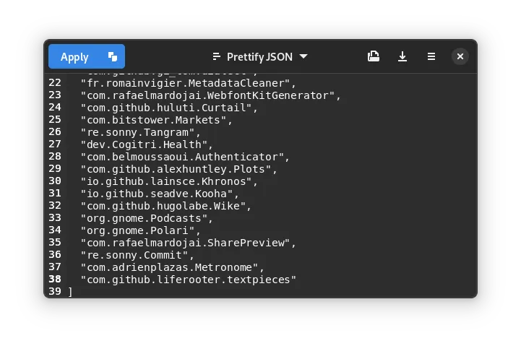Image resolution: width=521 pixels, height=346 pixels.
Task: Click the clipboard icon in the header bar
Action: [374, 56]
